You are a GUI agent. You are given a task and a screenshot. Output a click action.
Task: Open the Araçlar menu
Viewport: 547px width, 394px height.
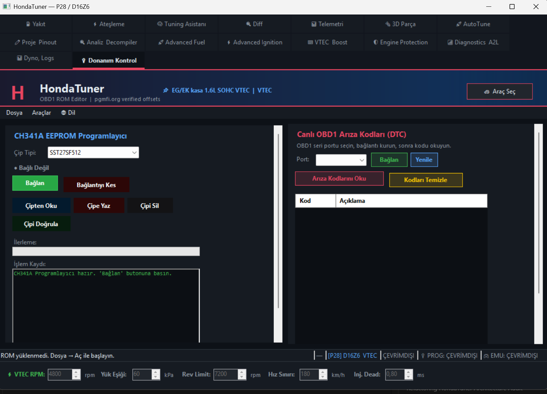tap(42, 113)
